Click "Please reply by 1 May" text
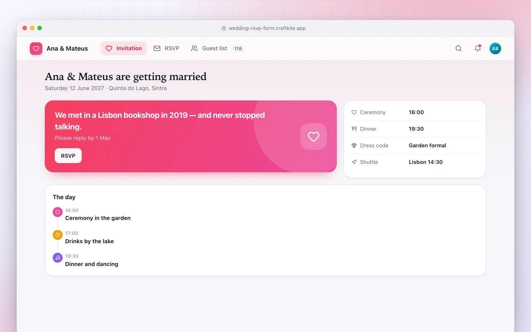This screenshot has height=332, width=531. [83, 138]
